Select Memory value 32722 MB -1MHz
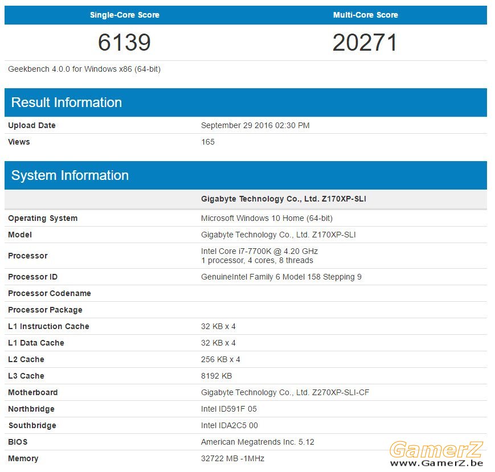Viewport: 495px width, 472px height. [x=232, y=458]
